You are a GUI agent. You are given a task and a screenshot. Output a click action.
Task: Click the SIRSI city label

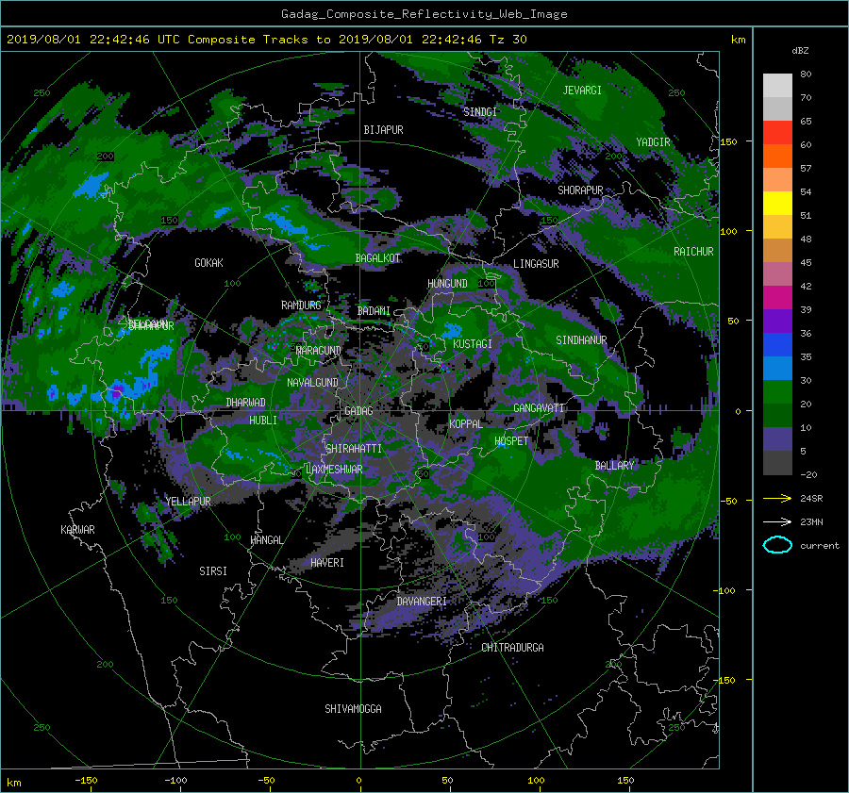213,571
